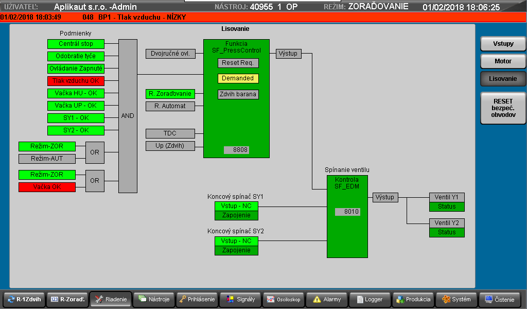Click the Vačka HU - OK indicator
The image size is (527, 309).
pos(76,93)
